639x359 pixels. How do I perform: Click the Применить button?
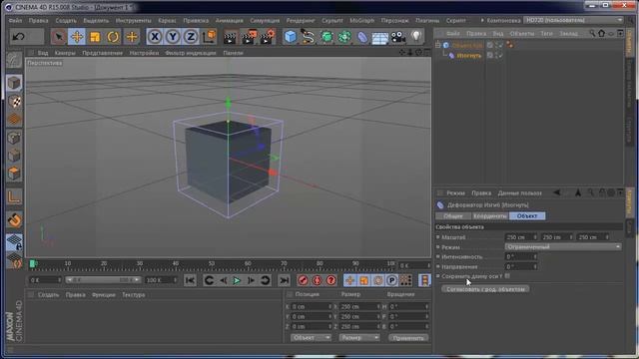tap(408, 338)
